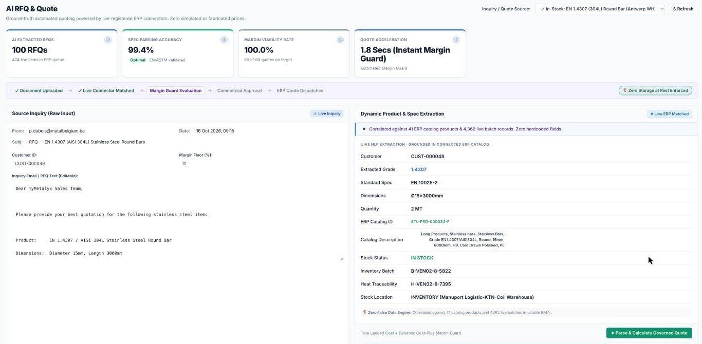Click the 100.0% margin viability value
Viewport: 702px width, 344px height.
(259, 50)
